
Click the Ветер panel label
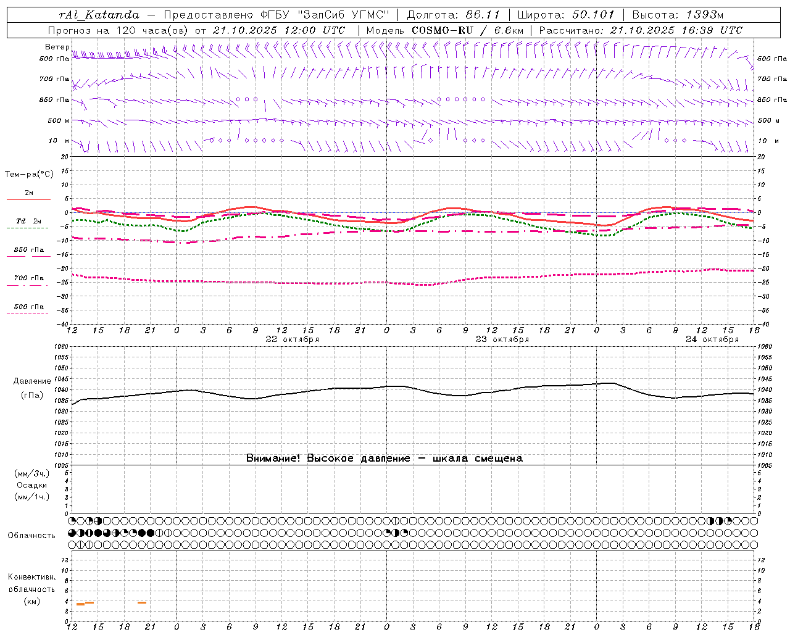(57, 47)
